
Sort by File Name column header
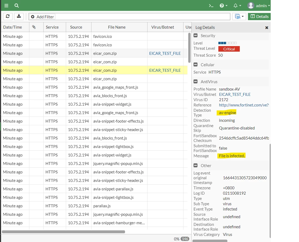(119, 27)
